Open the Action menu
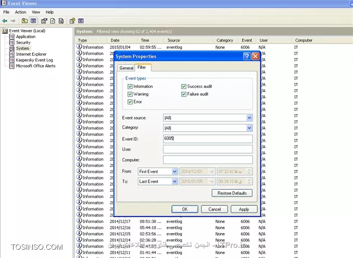The image size is (353, 258). 20,12
